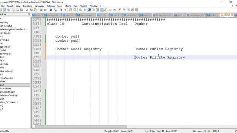The height and width of the screenshot is (133, 237).
Task: Click the Save file toolbar icon
Action: tap(4, 10)
